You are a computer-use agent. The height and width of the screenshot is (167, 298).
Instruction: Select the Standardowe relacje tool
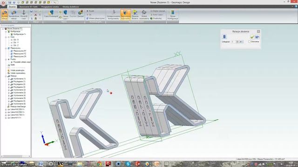point(14,14)
